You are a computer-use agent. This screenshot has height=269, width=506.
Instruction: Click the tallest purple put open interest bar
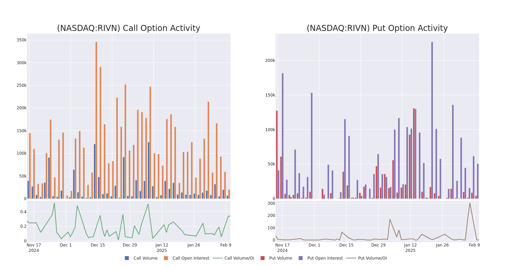(x=432, y=120)
